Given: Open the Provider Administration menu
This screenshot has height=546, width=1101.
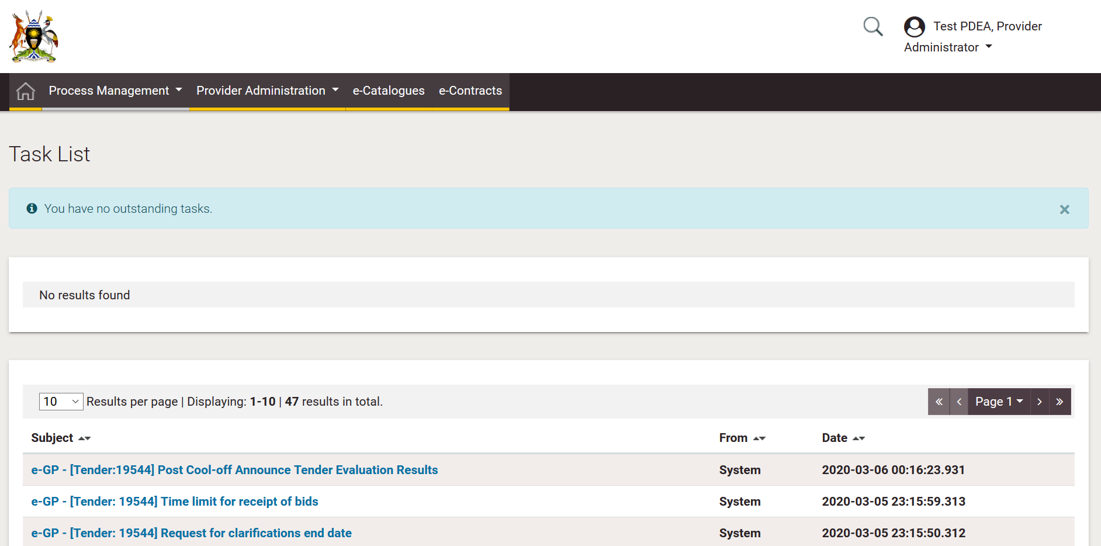Looking at the screenshot, I should [267, 91].
